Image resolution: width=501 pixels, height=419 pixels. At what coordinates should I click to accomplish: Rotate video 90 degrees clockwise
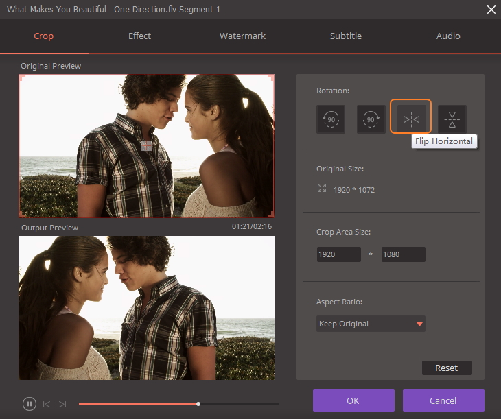(371, 119)
